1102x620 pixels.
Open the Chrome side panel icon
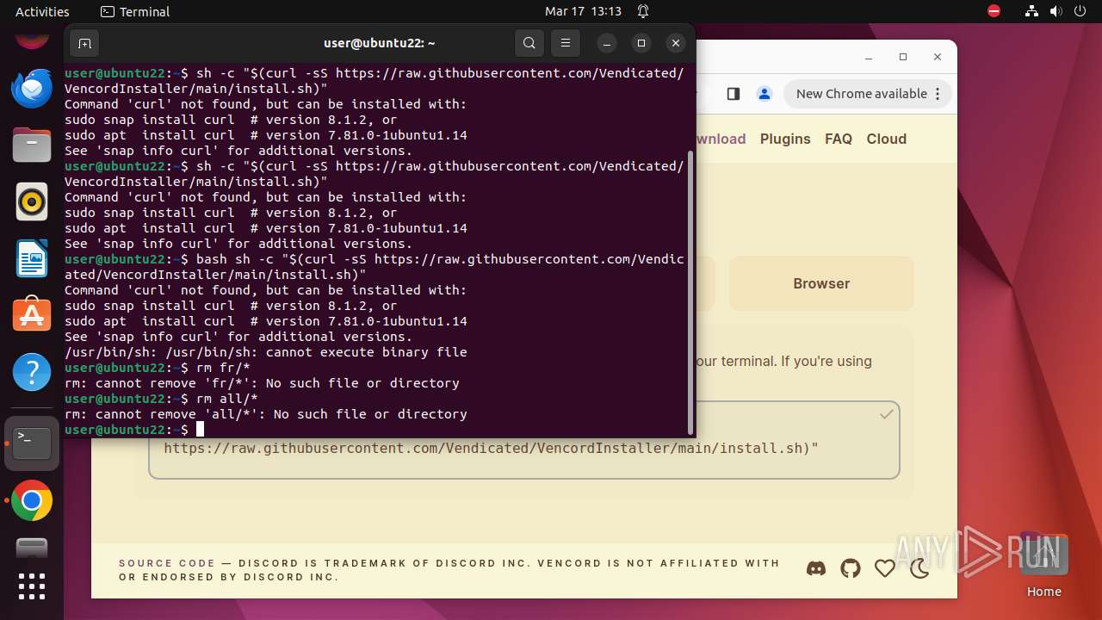tap(734, 94)
